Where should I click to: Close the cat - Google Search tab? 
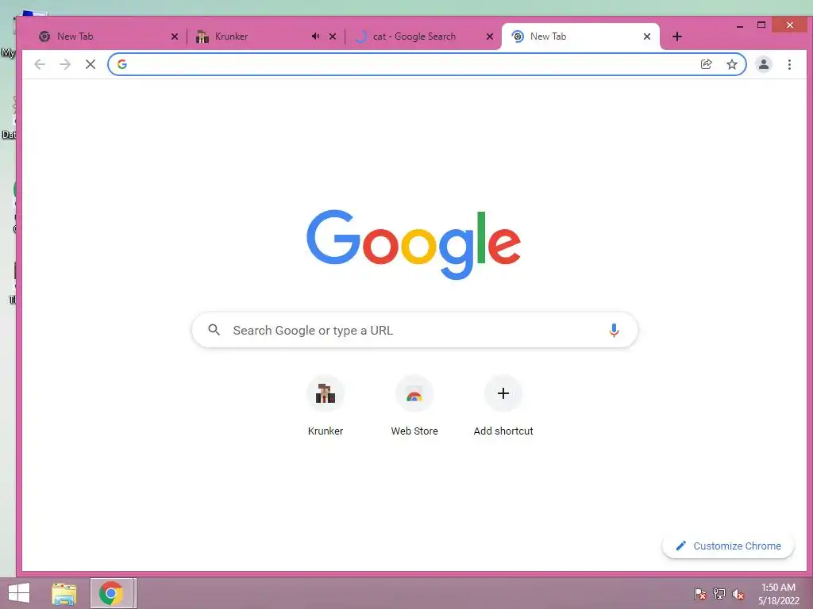[x=489, y=36]
